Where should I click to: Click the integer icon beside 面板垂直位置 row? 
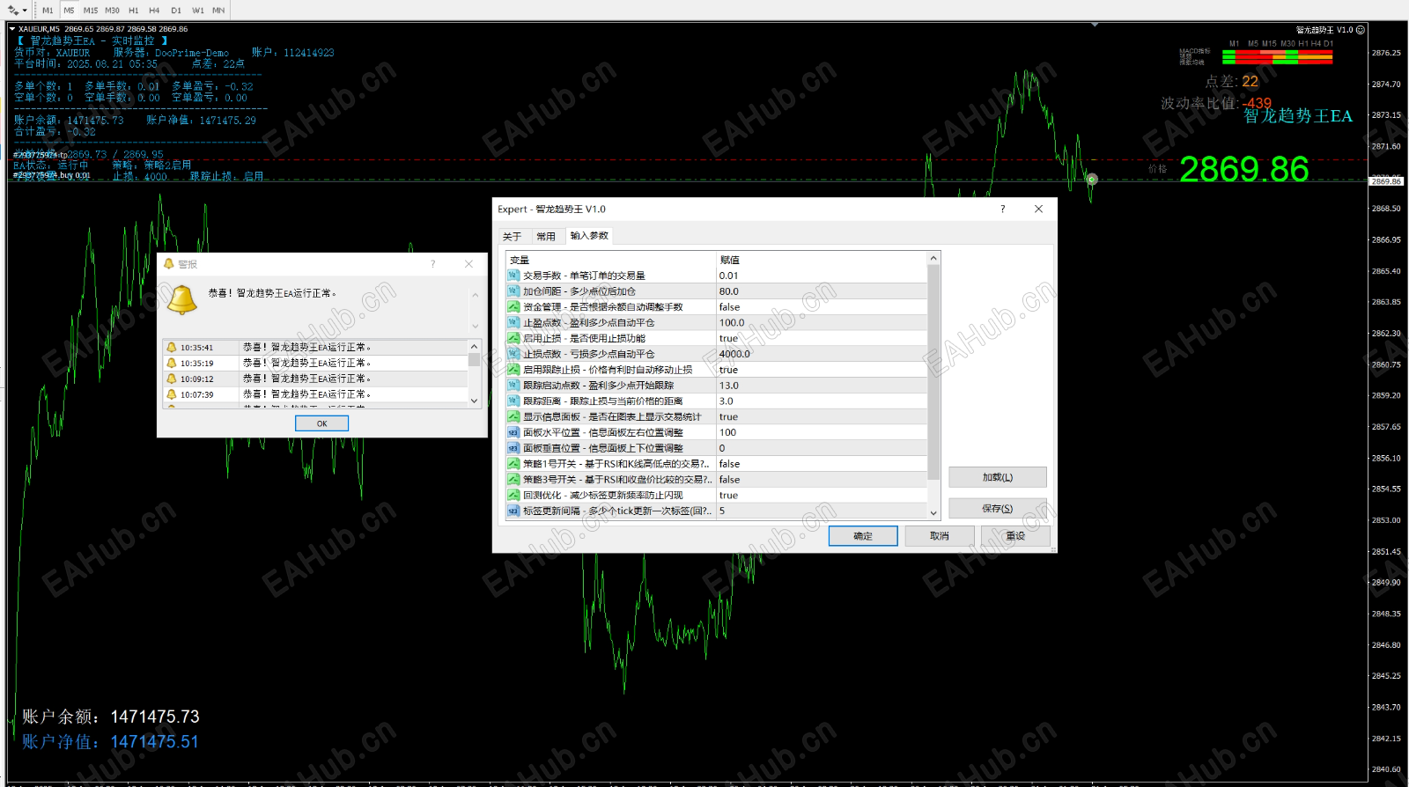pos(513,448)
